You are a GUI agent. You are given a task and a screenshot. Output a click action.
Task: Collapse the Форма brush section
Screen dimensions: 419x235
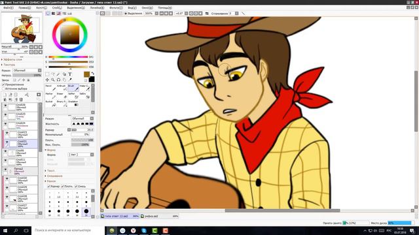[x=50, y=150]
